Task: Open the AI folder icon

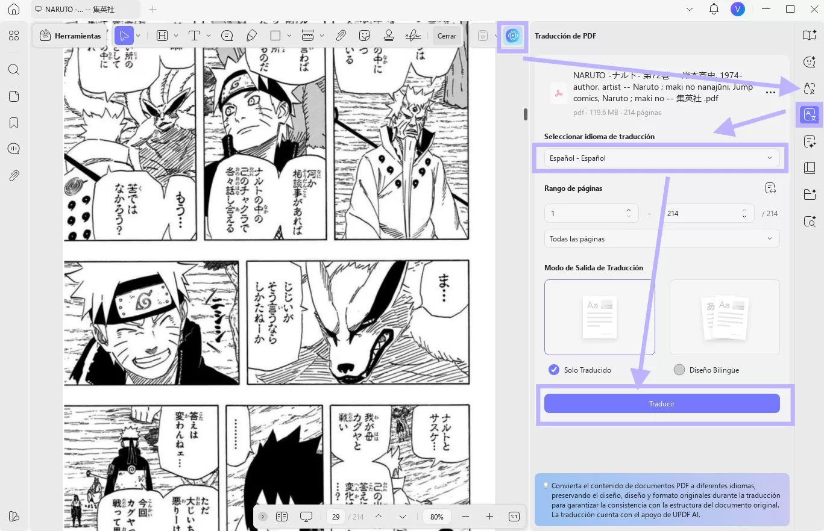Action: click(810, 194)
